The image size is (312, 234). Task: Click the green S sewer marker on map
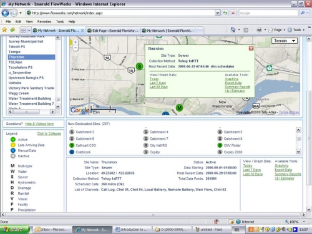coord(140,66)
